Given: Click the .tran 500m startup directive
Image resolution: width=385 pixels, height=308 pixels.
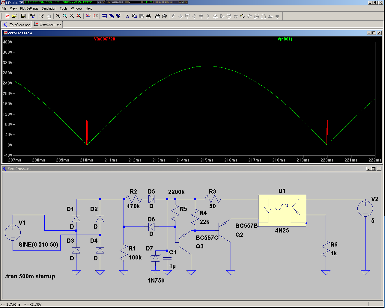Looking at the screenshot, I should coord(30,276).
